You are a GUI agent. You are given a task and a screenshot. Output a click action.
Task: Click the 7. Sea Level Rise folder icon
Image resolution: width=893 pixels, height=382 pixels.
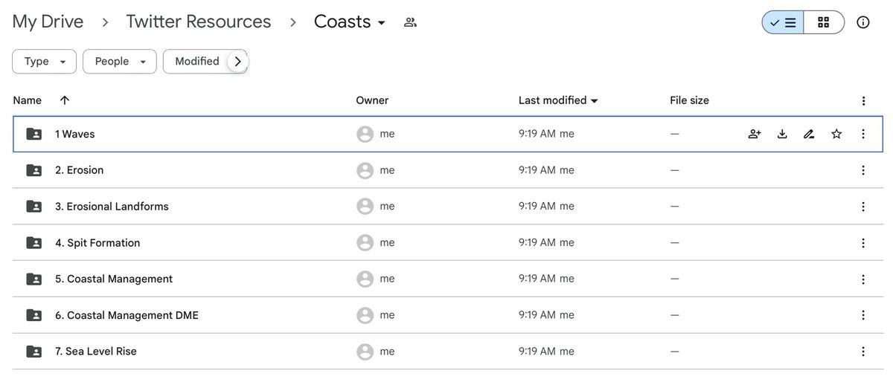pyautogui.click(x=34, y=352)
